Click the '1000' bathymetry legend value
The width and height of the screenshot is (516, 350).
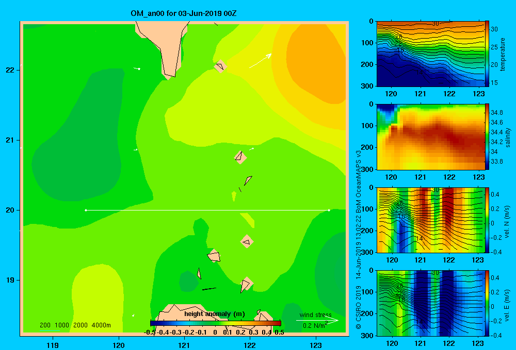[x=62, y=325]
